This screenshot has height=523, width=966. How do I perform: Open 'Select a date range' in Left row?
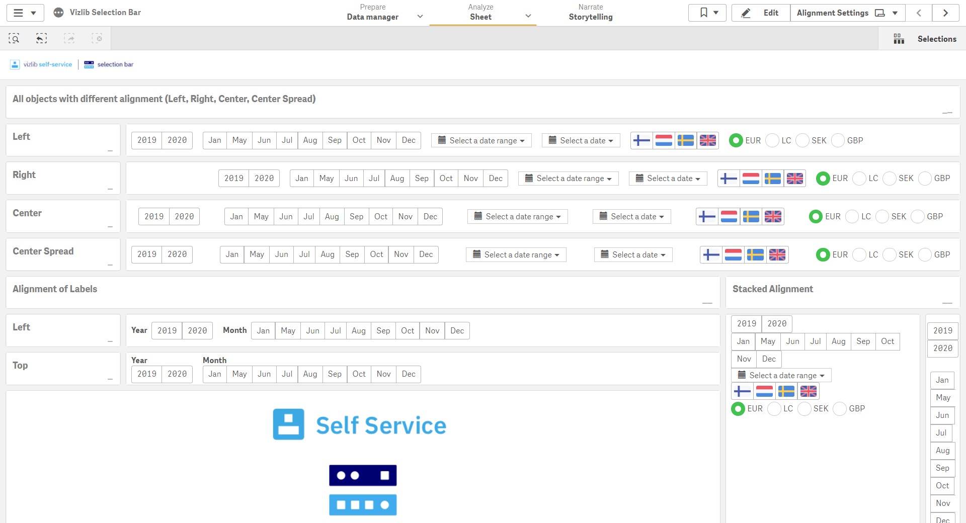point(481,140)
